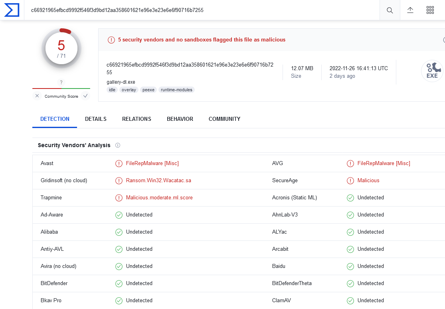Click the EXE file type icon
Image resolution: width=445 pixels, height=309 pixels.
432,71
